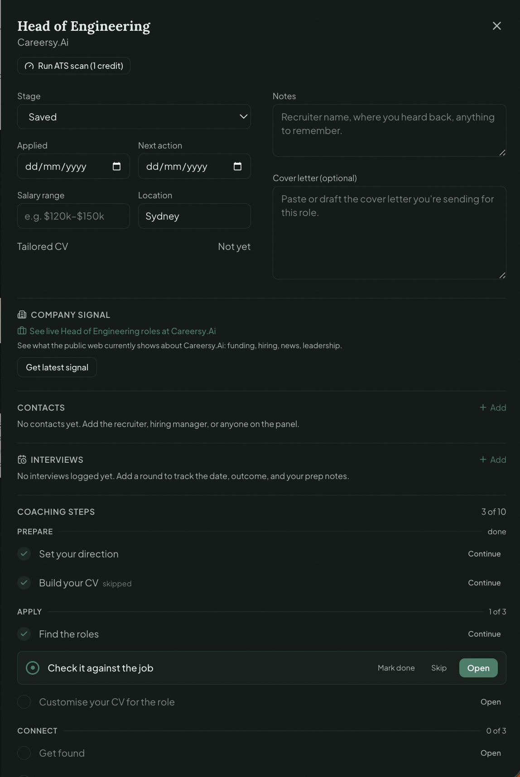This screenshot has height=777, width=520.
Task: Click the Prepare section 'done' status
Action: click(497, 532)
